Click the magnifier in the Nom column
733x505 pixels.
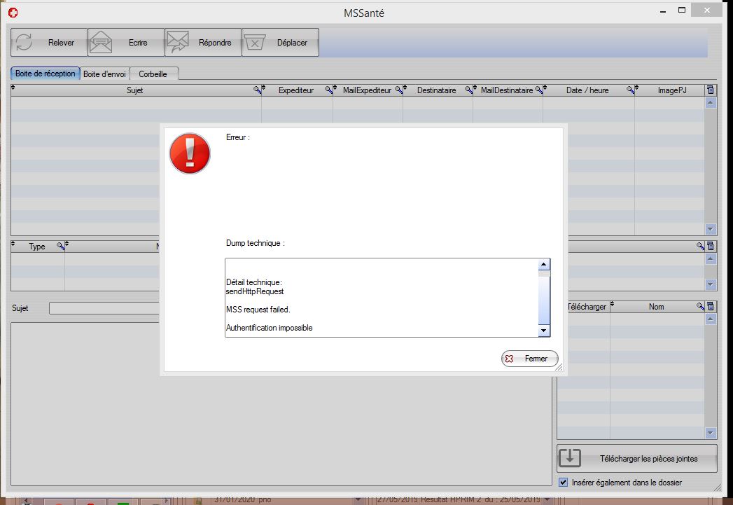[x=700, y=306]
